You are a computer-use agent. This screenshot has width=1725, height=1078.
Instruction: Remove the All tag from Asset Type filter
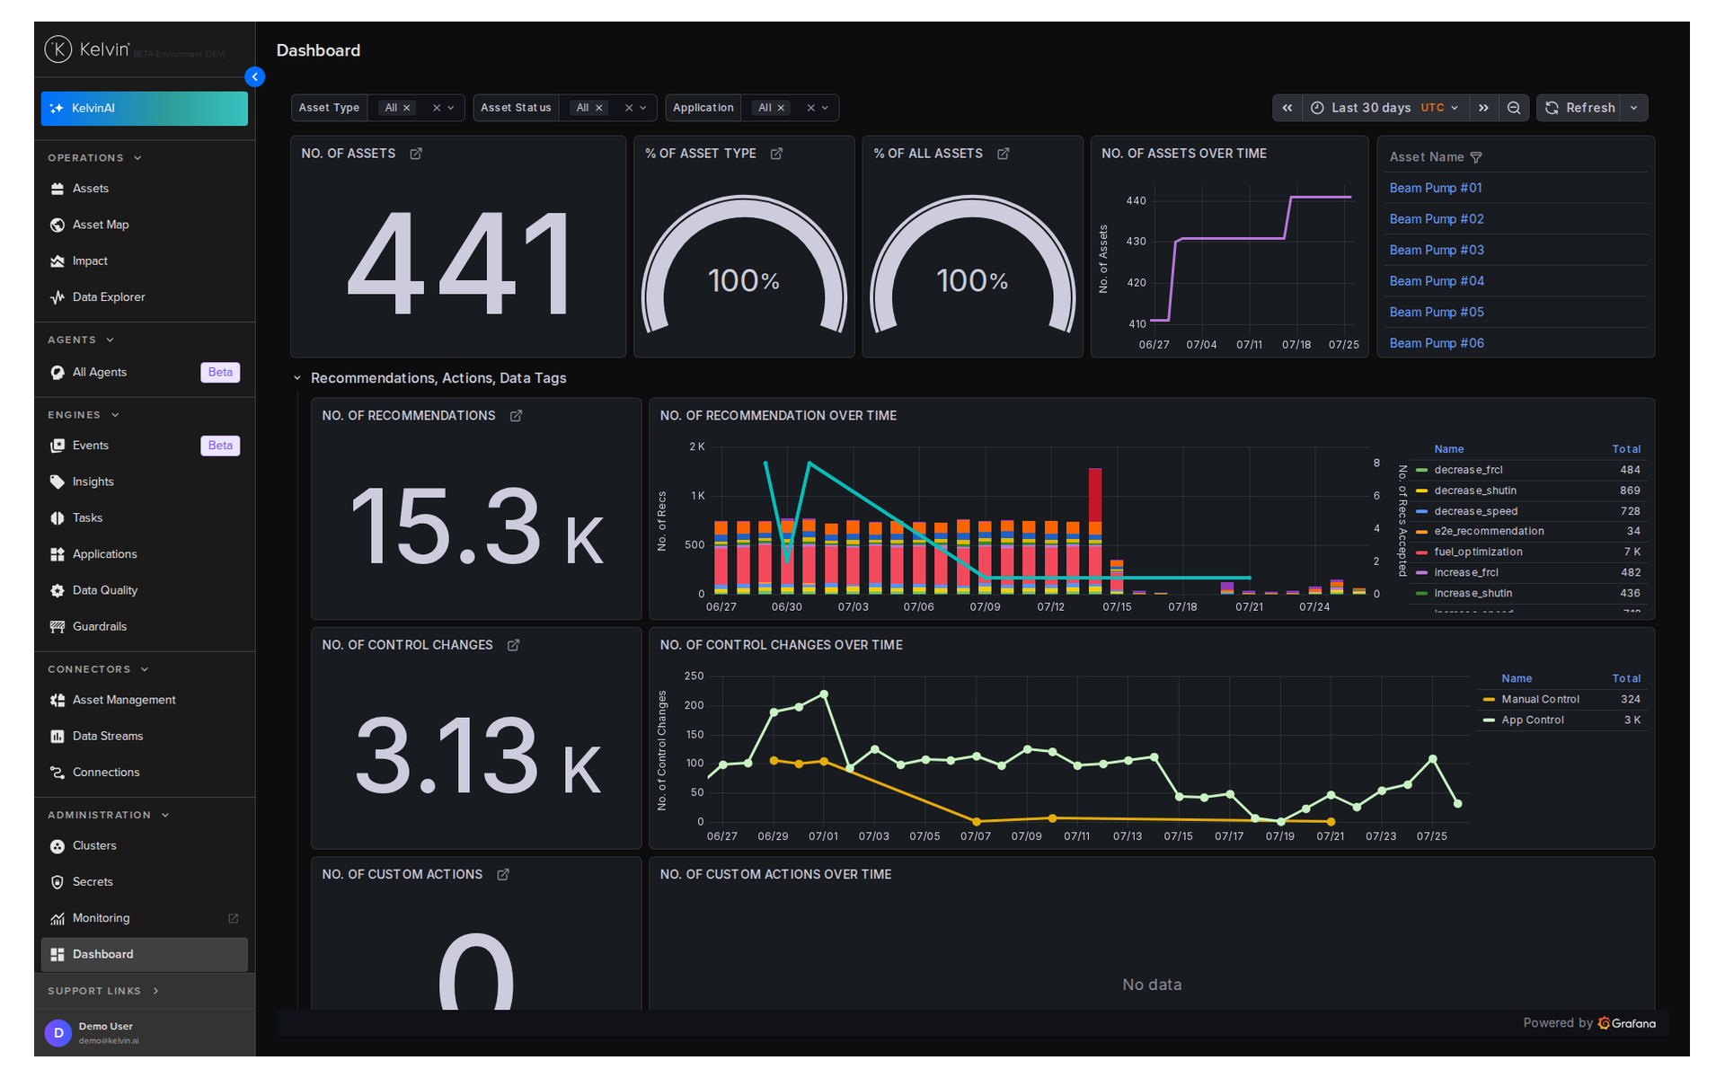(x=407, y=108)
